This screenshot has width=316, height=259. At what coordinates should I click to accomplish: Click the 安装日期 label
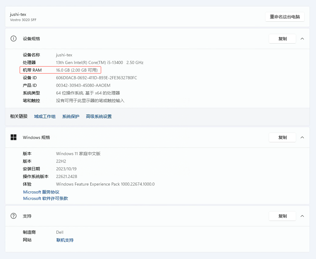tap(31, 169)
